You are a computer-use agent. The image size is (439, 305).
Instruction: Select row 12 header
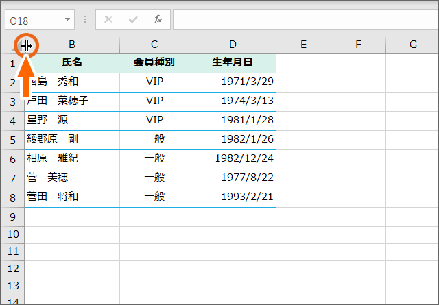tap(12, 269)
